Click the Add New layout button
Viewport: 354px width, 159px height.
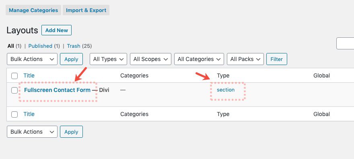(56, 30)
